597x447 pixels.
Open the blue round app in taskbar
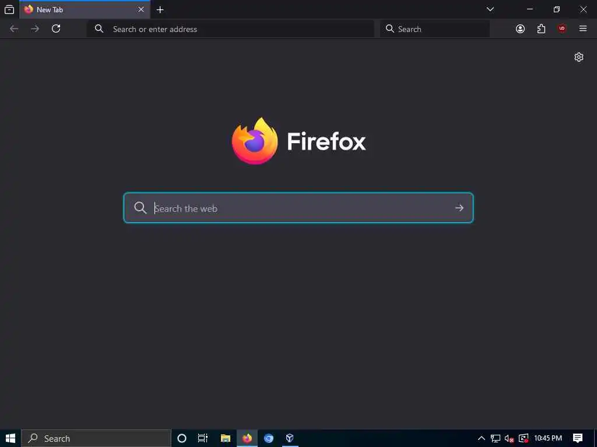click(269, 438)
